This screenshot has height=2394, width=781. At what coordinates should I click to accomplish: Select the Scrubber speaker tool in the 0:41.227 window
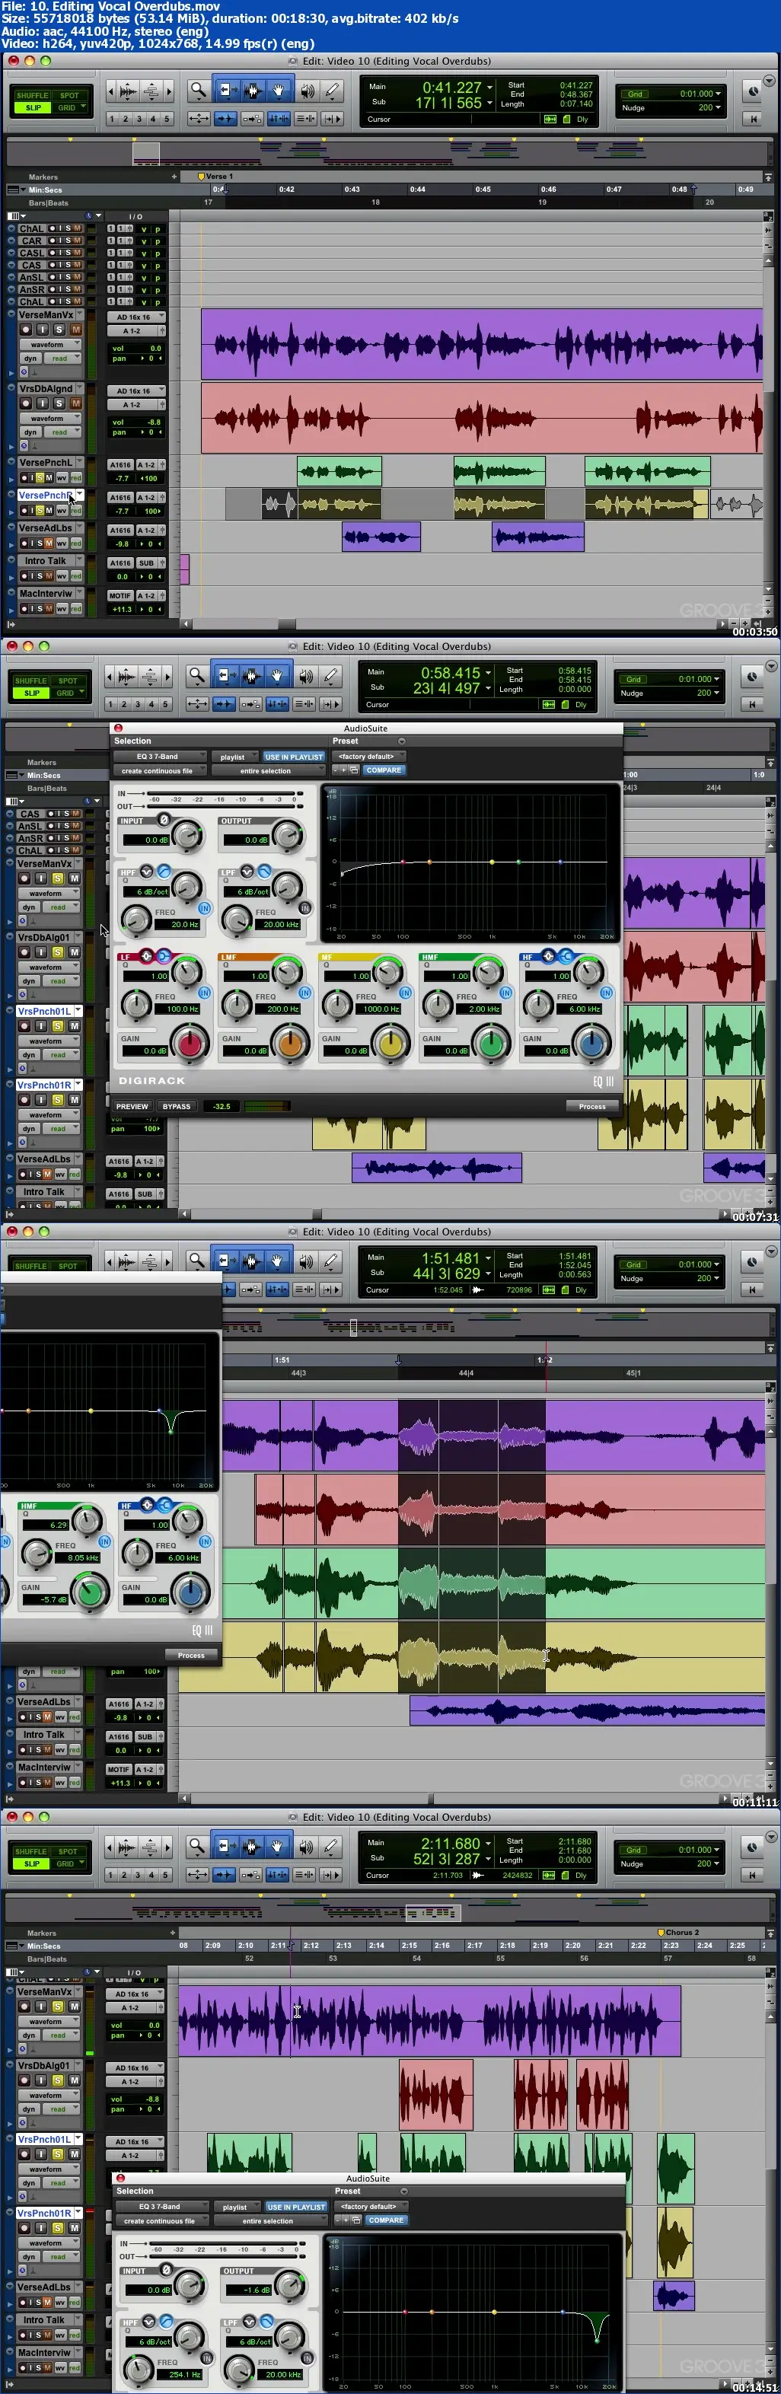pyautogui.click(x=306, y=90)
